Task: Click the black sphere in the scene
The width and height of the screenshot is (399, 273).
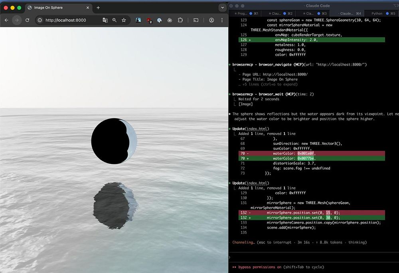Action: pyautogui.click(x=111, y=141)
